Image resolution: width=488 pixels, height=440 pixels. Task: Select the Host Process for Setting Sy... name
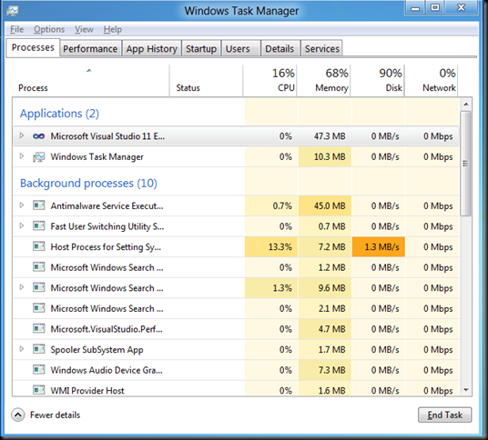(x=106, y=247)
